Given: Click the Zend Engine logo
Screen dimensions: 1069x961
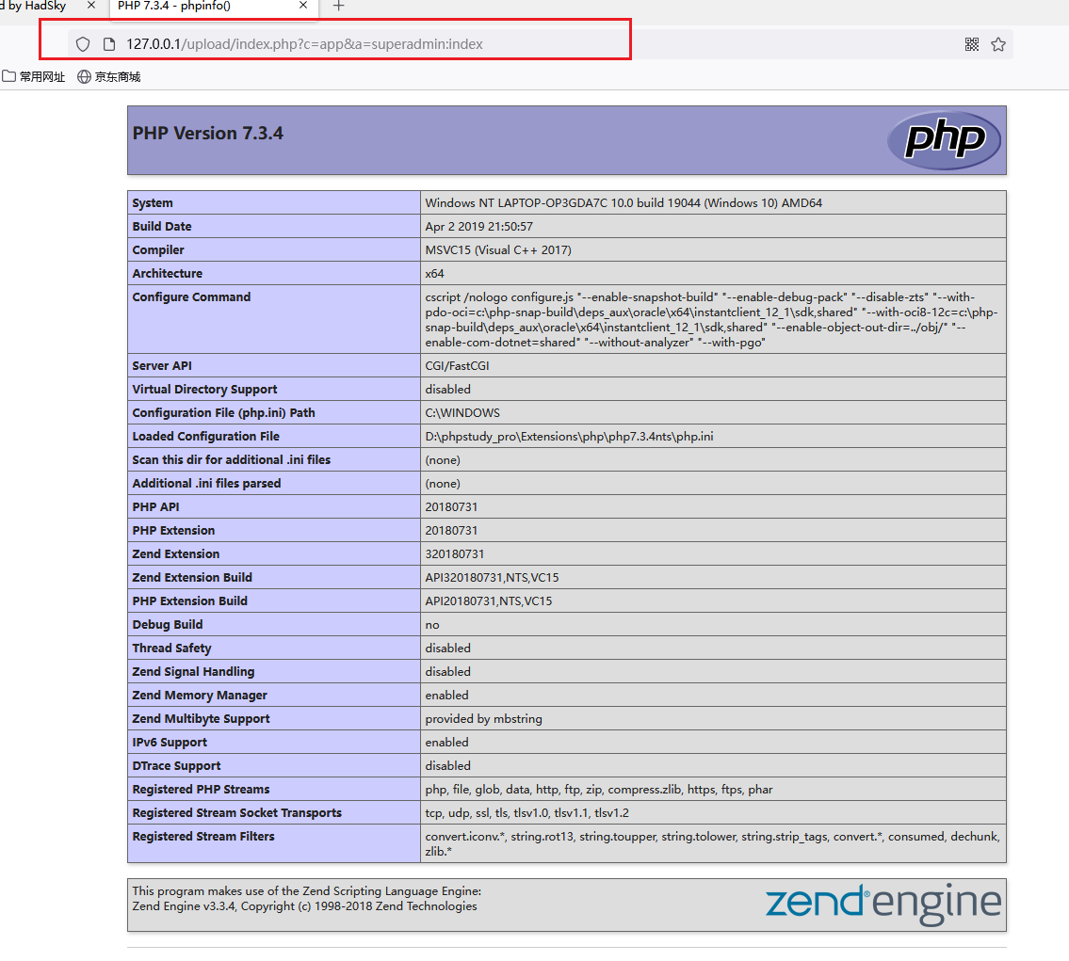Looking at the screenshot, I should click(x=883, y=904).
